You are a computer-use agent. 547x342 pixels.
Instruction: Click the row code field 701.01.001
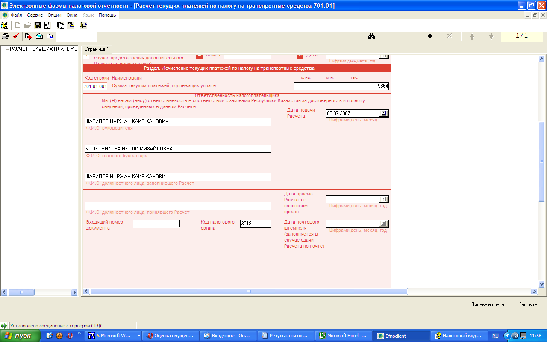pyautogui.click(x=95, y=86)
